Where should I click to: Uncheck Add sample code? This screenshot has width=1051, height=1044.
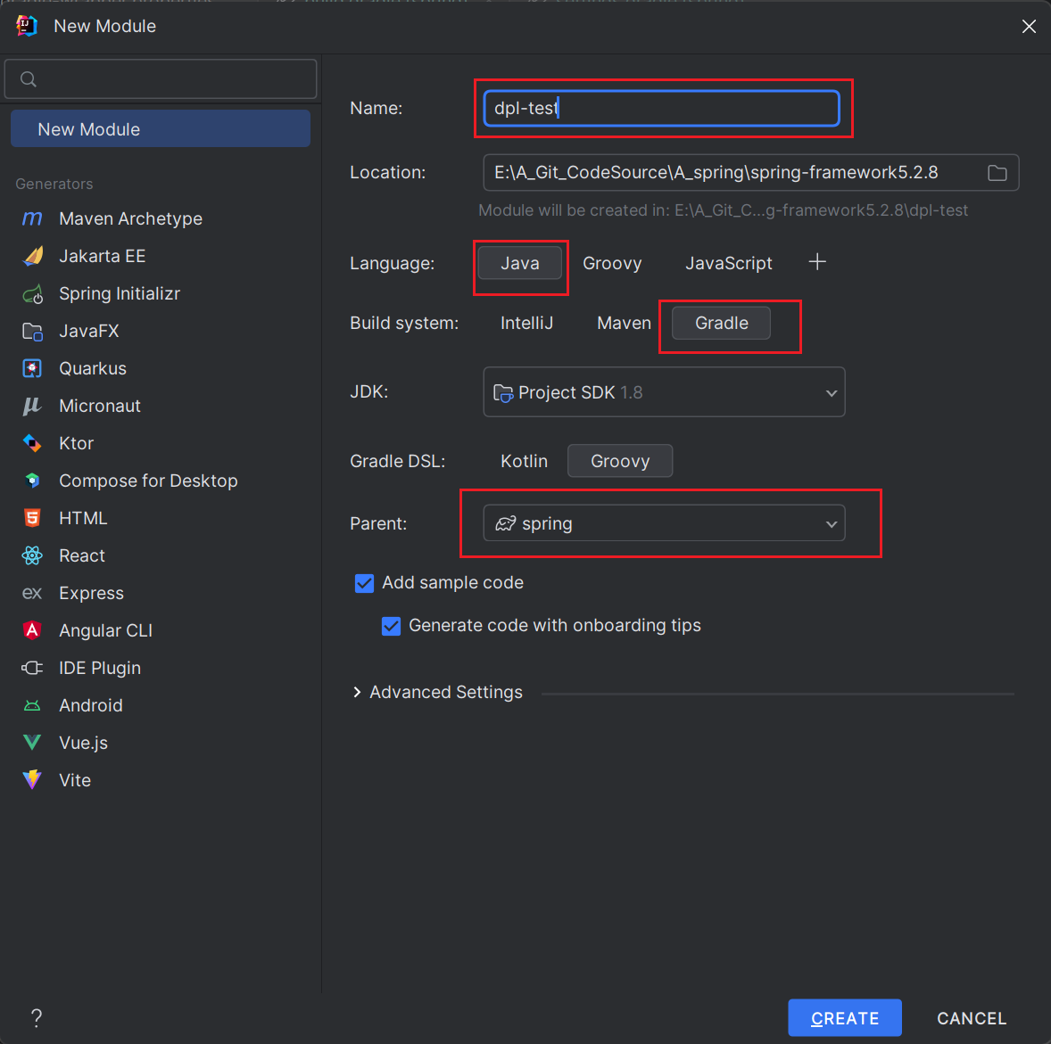pyautogui.click(x=364, y=583)
